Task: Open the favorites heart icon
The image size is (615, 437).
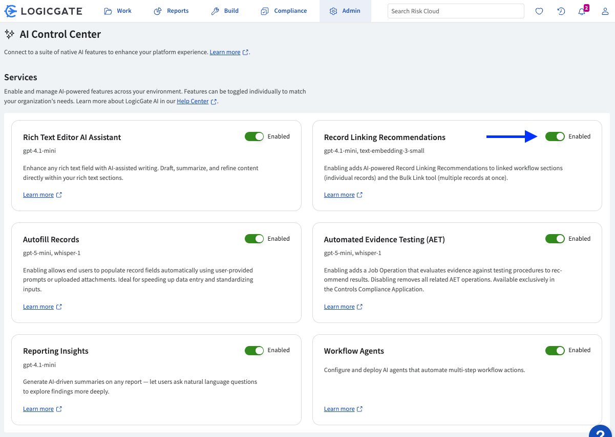Action: point(539,11)
